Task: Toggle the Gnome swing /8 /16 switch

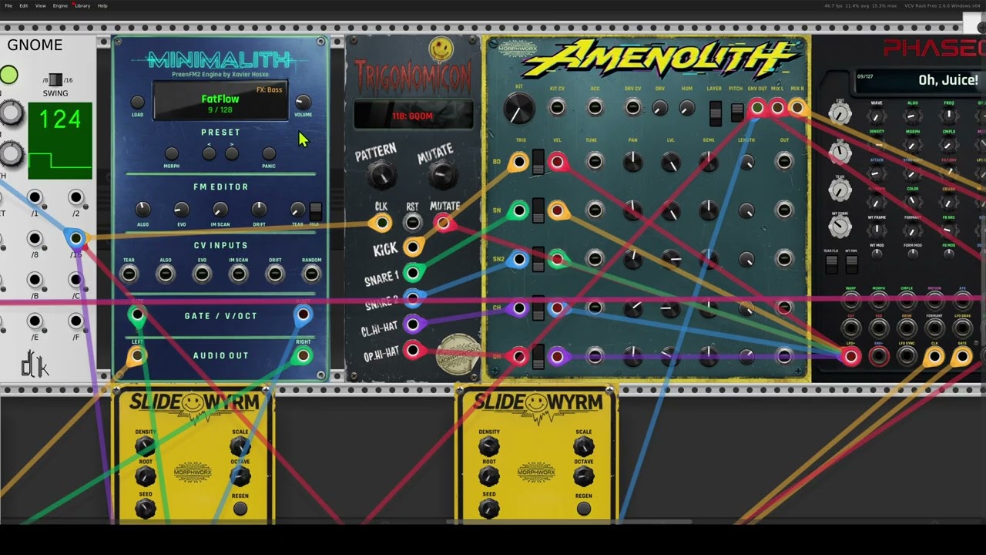Action: [x=55, y=80]
